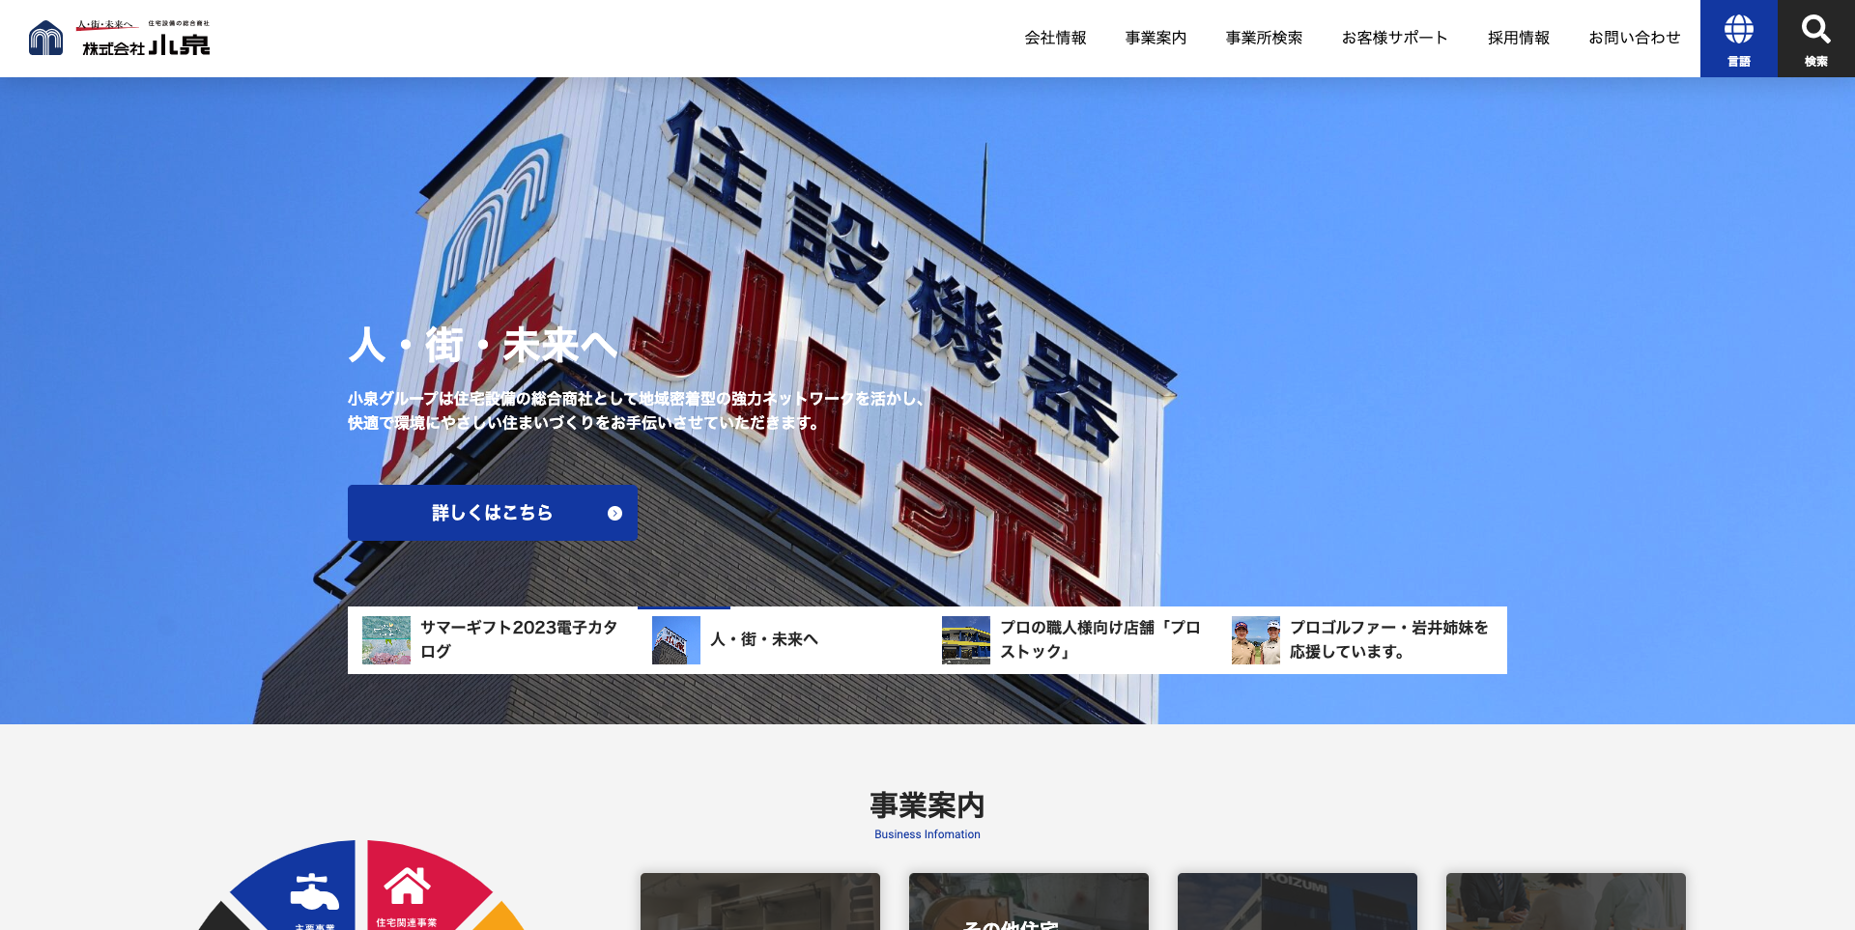This screenshot has height=930, width=1855.
Task: Click the fourth business card image
Action: pos(1566,902)
